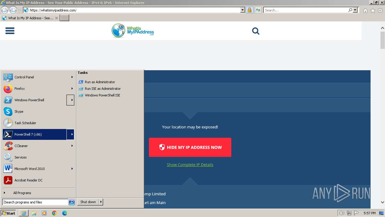Click the search magnifier in IE search box
Viewport: 385px width, 217px height.
pos(350,10)
